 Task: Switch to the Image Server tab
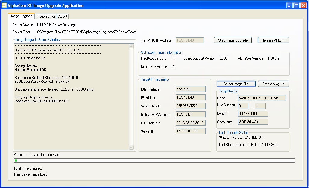pos(45,17)
